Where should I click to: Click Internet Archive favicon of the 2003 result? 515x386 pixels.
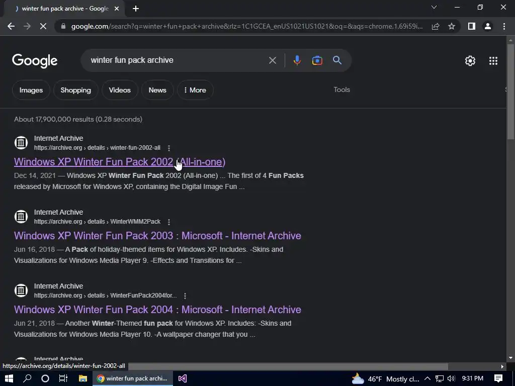21,217
